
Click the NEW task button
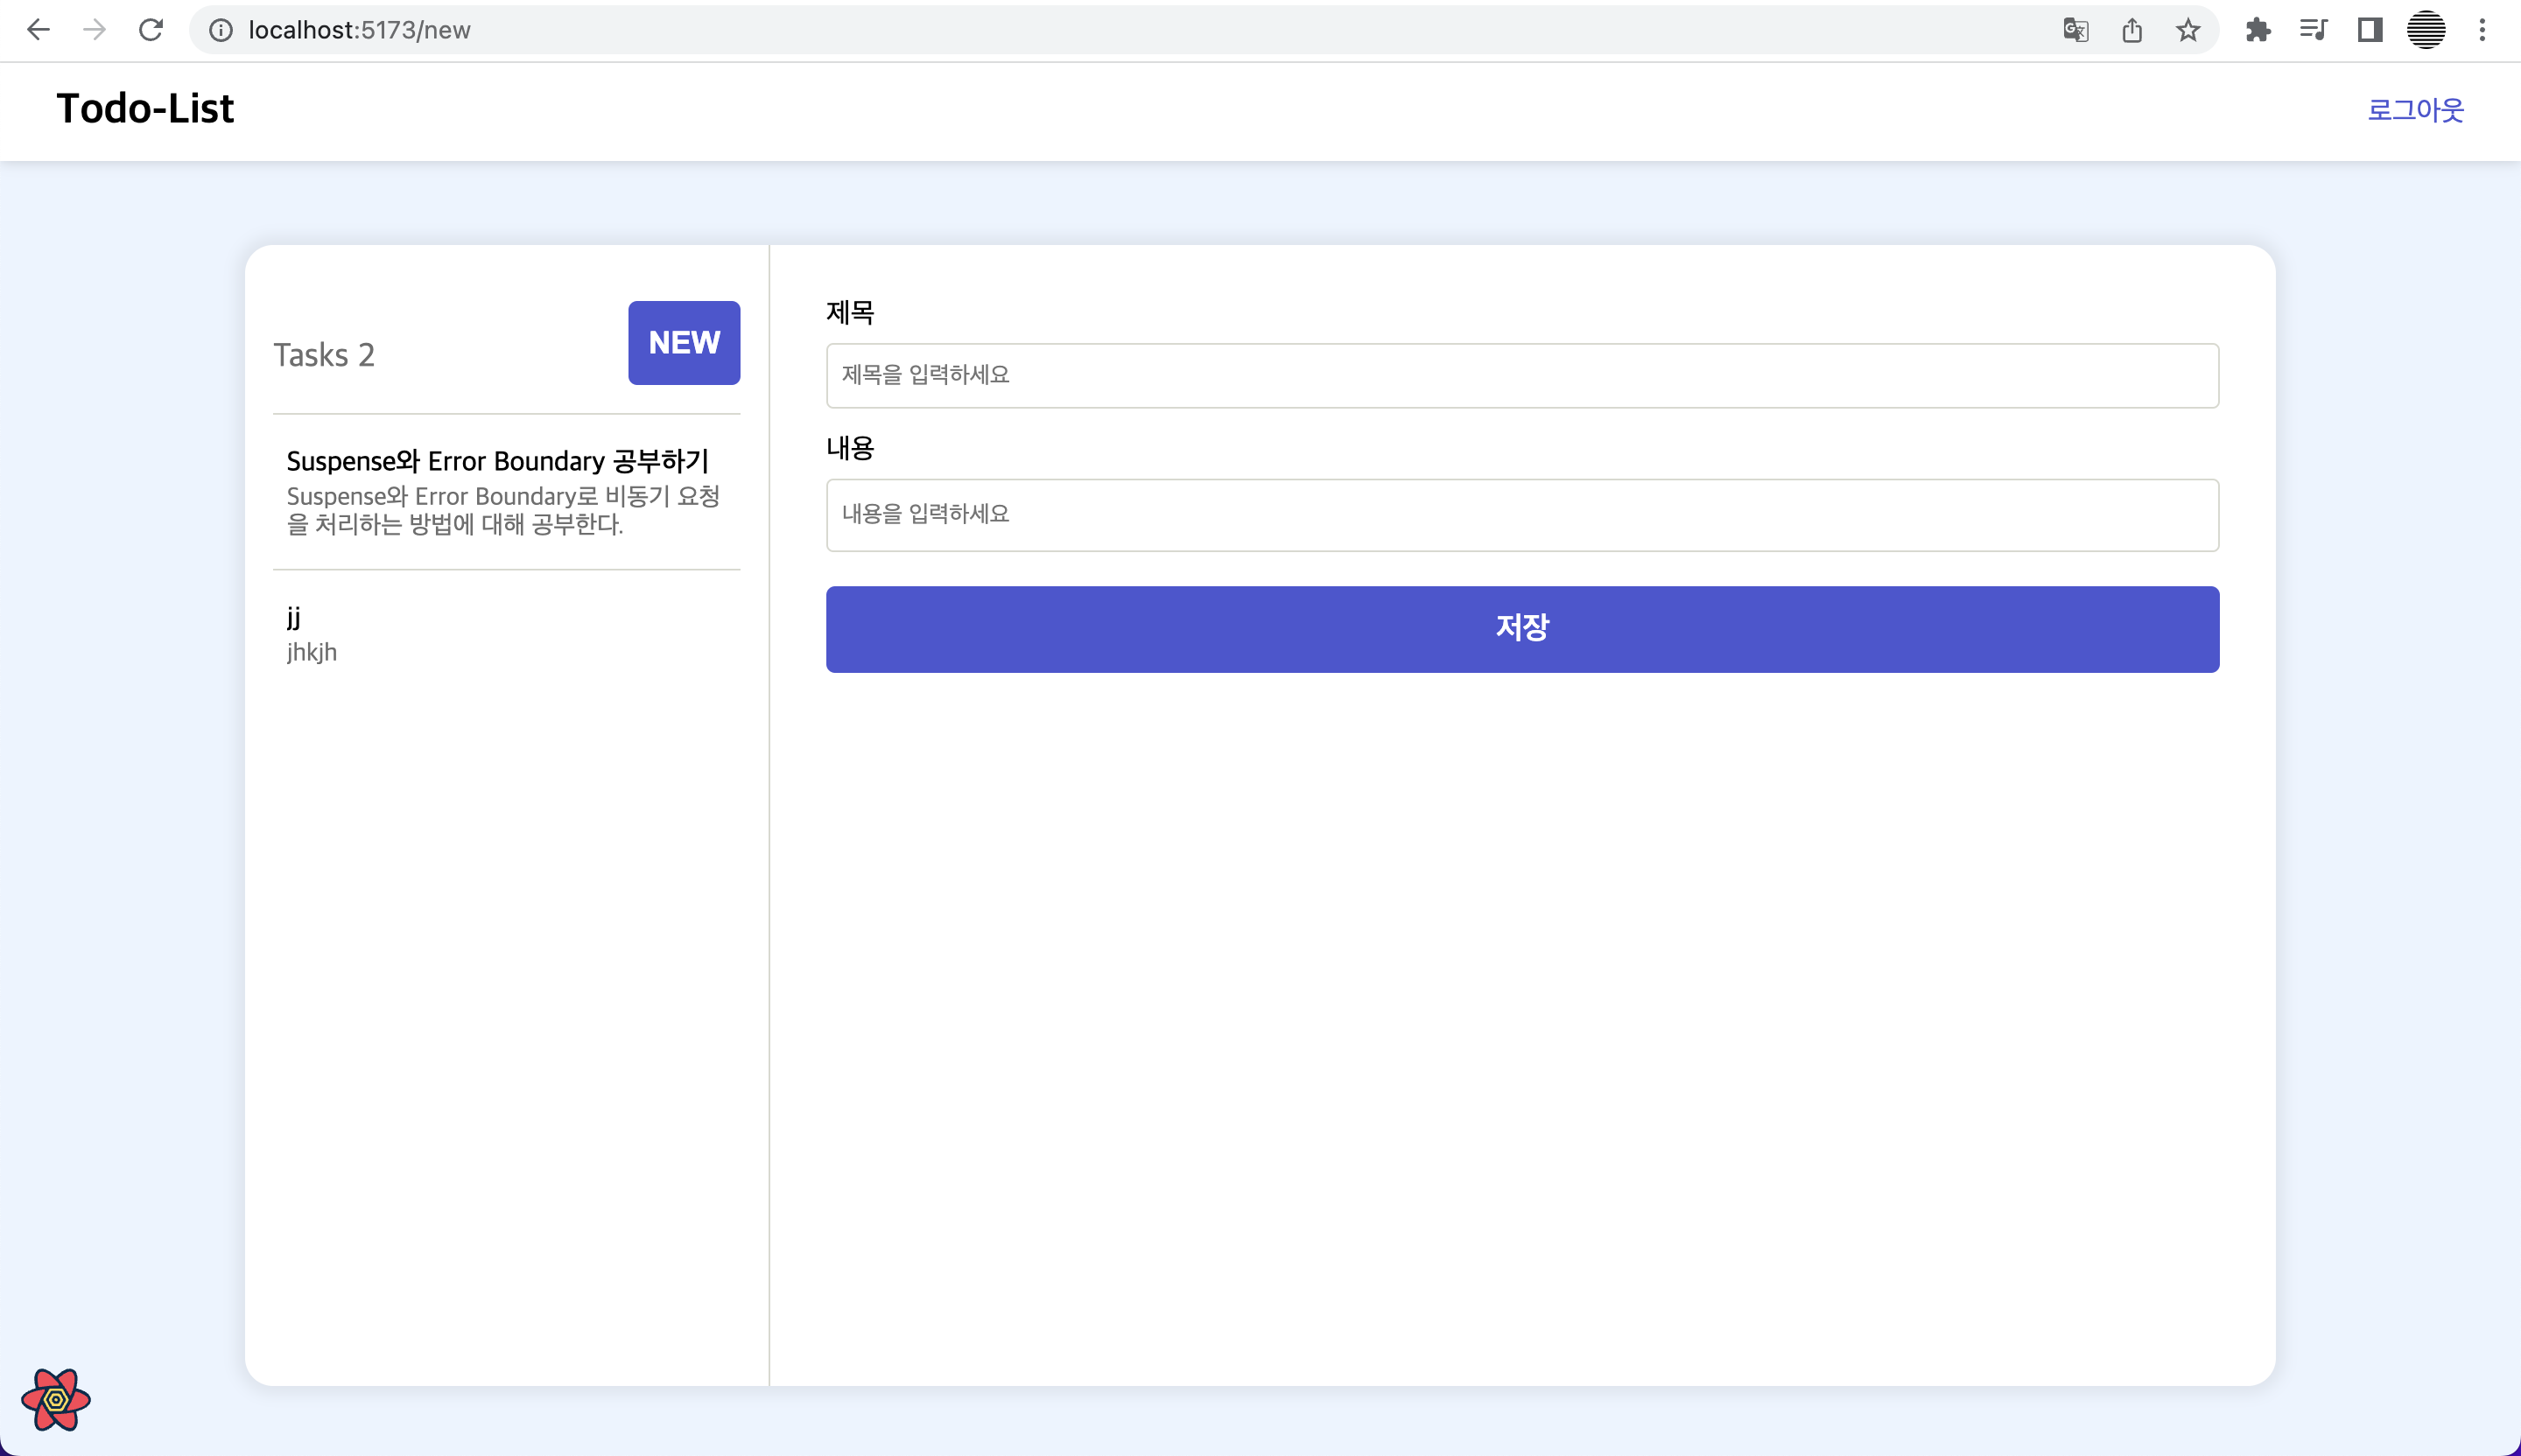coord(684,343)
